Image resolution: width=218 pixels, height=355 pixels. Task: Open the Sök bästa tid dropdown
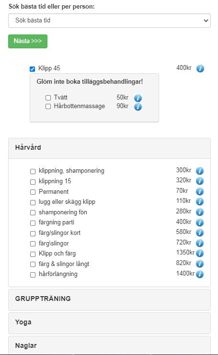[109, 21]
